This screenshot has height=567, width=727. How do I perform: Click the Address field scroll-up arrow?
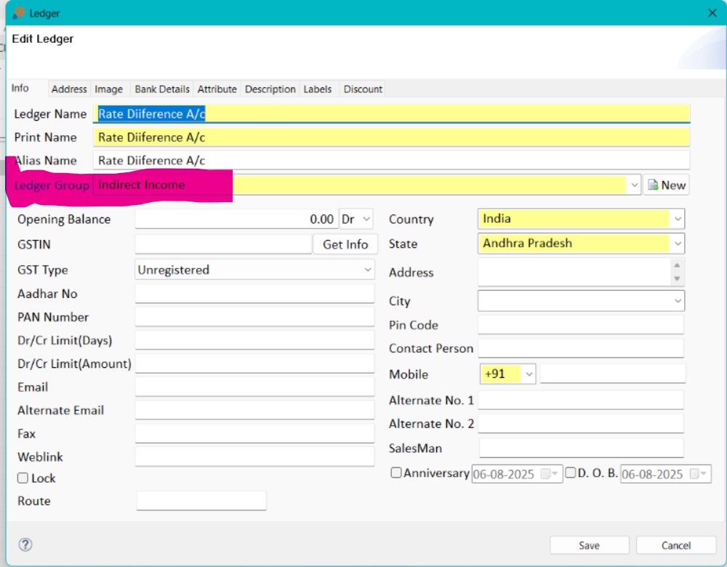pyautogui.click(x=677, y=265)
